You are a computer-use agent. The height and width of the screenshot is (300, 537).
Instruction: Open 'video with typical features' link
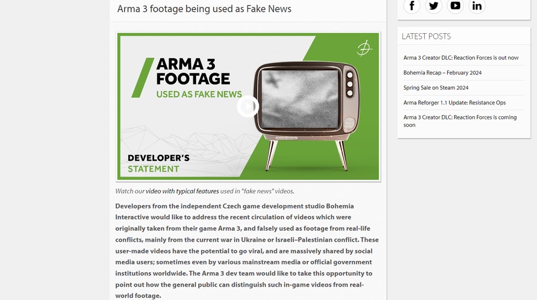[x=182, y=191]
